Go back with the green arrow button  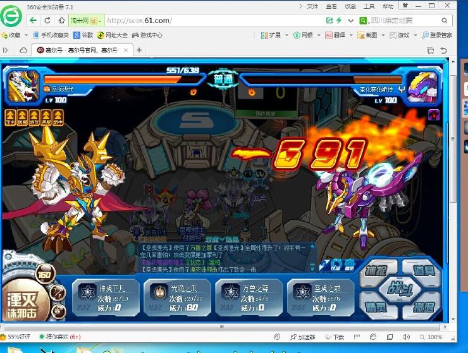click(x=33, y=20)
